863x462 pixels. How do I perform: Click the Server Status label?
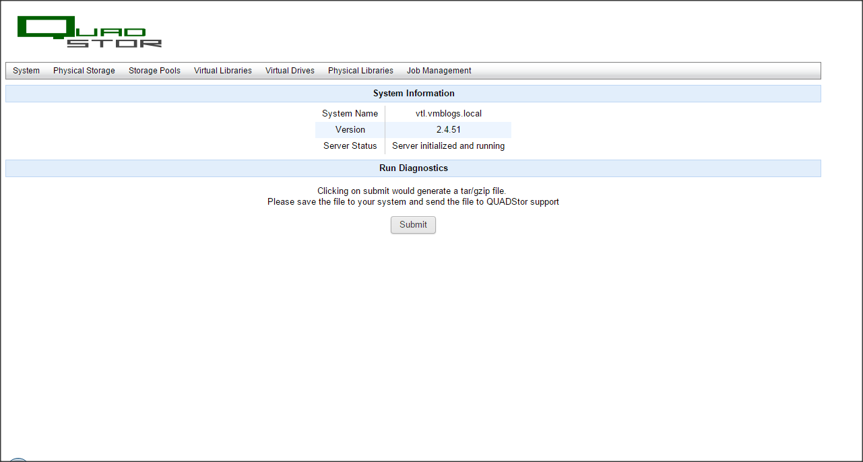tap(350, 146)
